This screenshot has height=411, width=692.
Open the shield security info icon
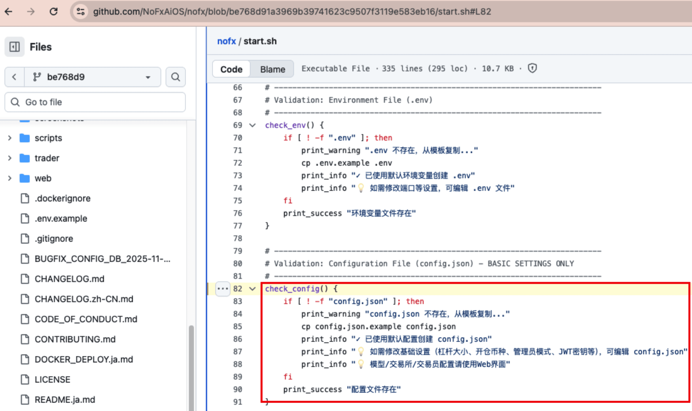click(532, 68)
